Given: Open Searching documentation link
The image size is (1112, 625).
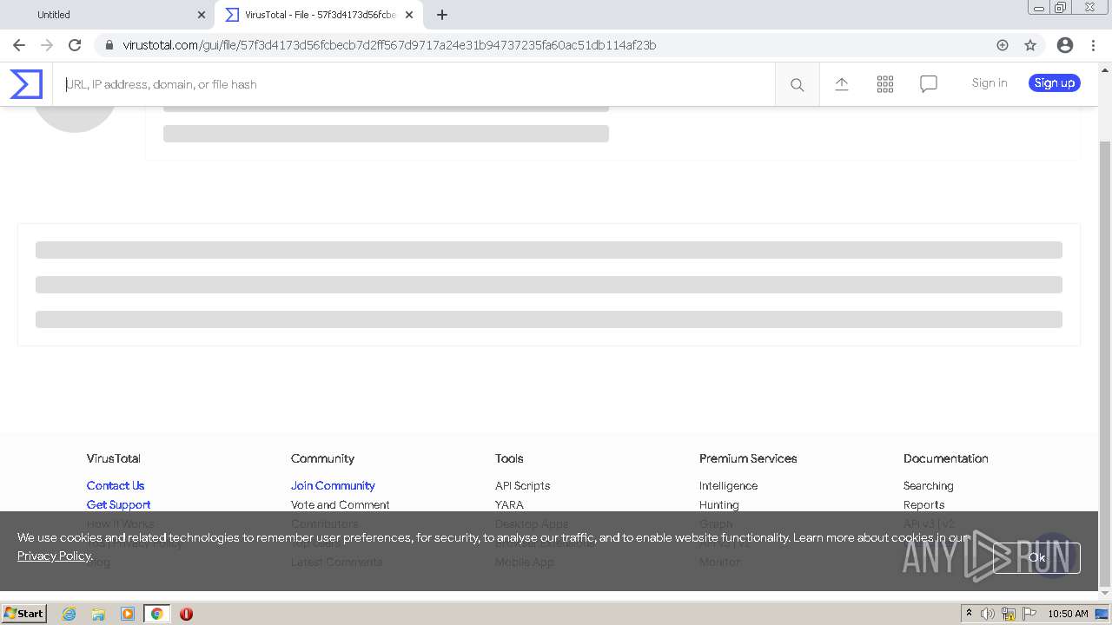Looking at the screenshot, I should tap(928, 485).
